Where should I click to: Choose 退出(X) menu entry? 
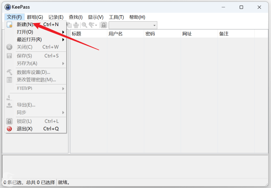pyautogui.click(x=36, y=129)
